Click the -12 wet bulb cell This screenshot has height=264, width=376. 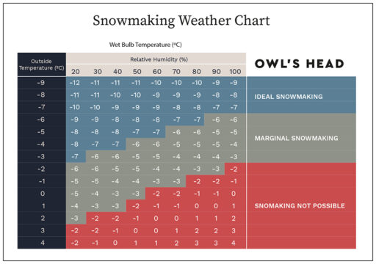coord(75,83)
